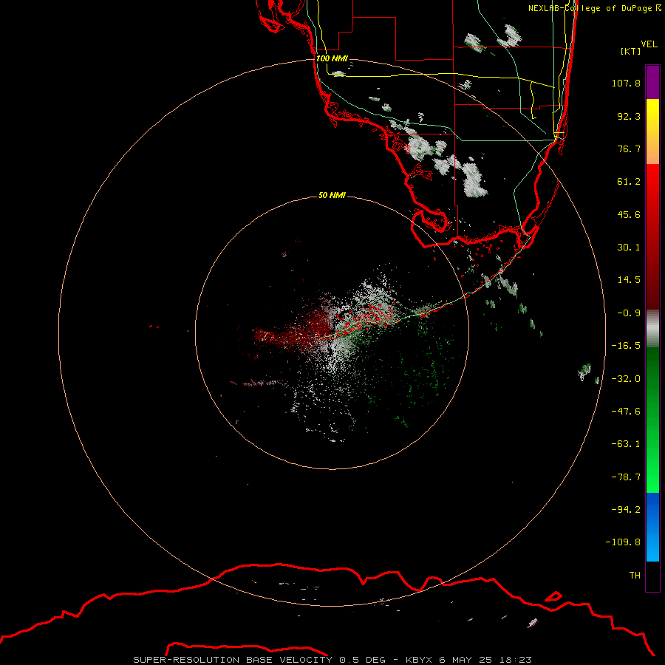Click the -47.6 velocity scale value

click(x=626, y=412)
